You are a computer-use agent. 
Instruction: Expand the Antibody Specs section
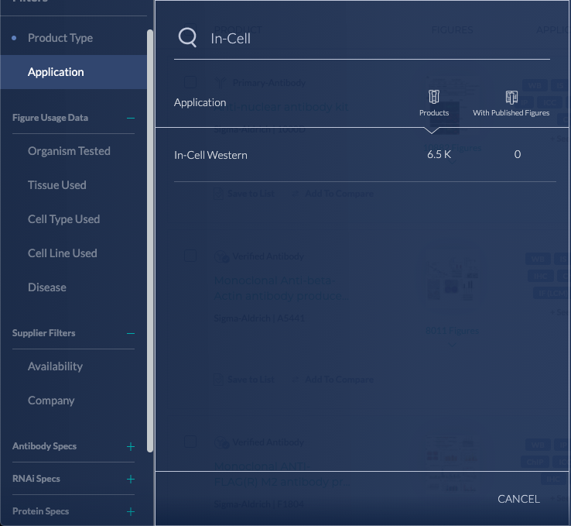click(131, 446)
